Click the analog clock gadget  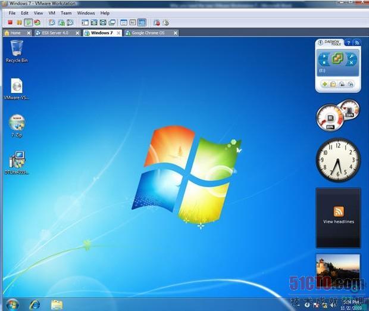click(338, 160)
